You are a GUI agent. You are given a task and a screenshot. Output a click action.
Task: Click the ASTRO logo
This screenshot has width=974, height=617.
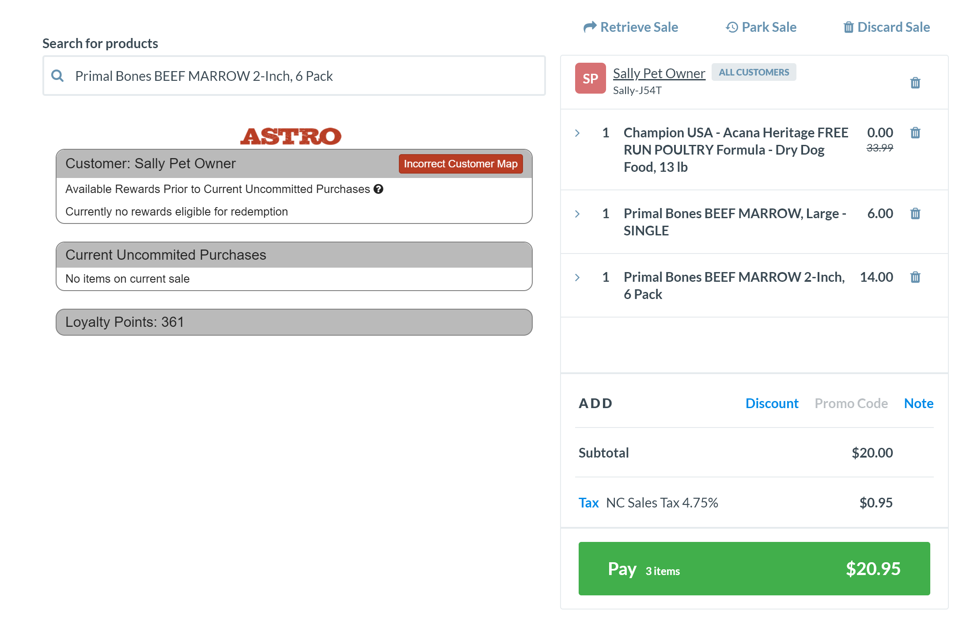coord(291,136)
